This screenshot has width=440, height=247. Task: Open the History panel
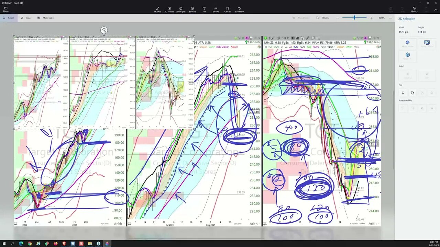tap(414, 10)
